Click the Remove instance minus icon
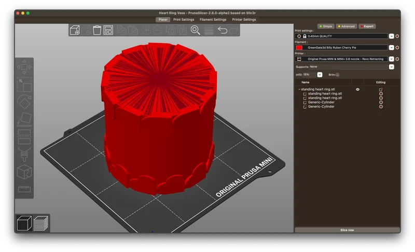Viewport: 415px width, 252px height. 157,30
